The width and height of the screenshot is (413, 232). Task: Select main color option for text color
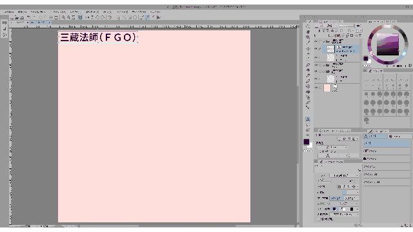334,209
